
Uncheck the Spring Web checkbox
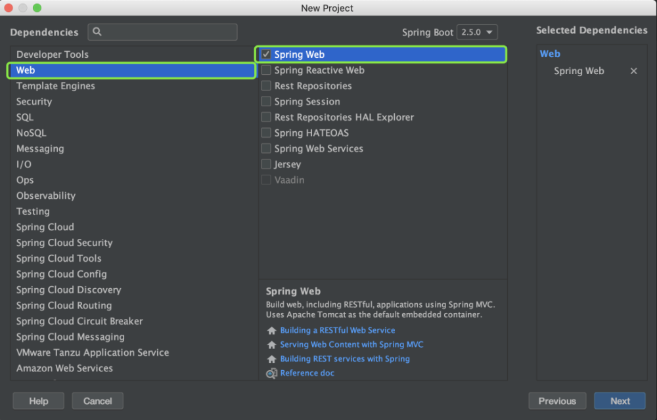266,54
